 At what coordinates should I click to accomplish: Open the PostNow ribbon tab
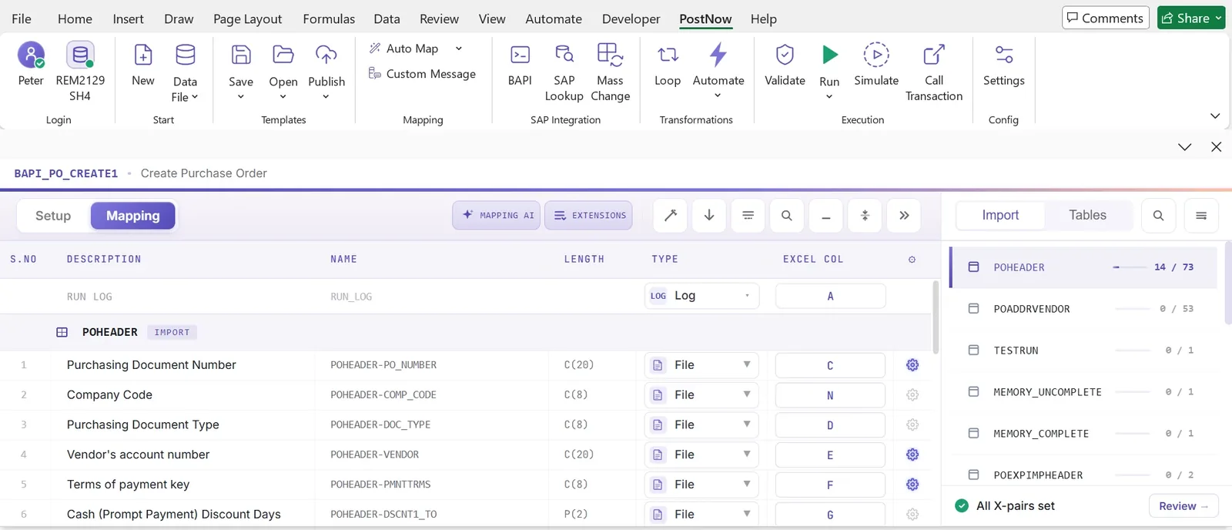pos(705,18)
